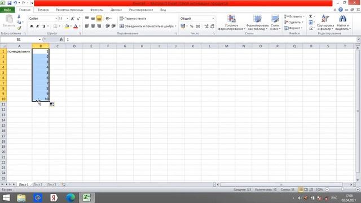
Task: Toggle center text alignment
Action: pyautogui.click(x=93, y=26)
